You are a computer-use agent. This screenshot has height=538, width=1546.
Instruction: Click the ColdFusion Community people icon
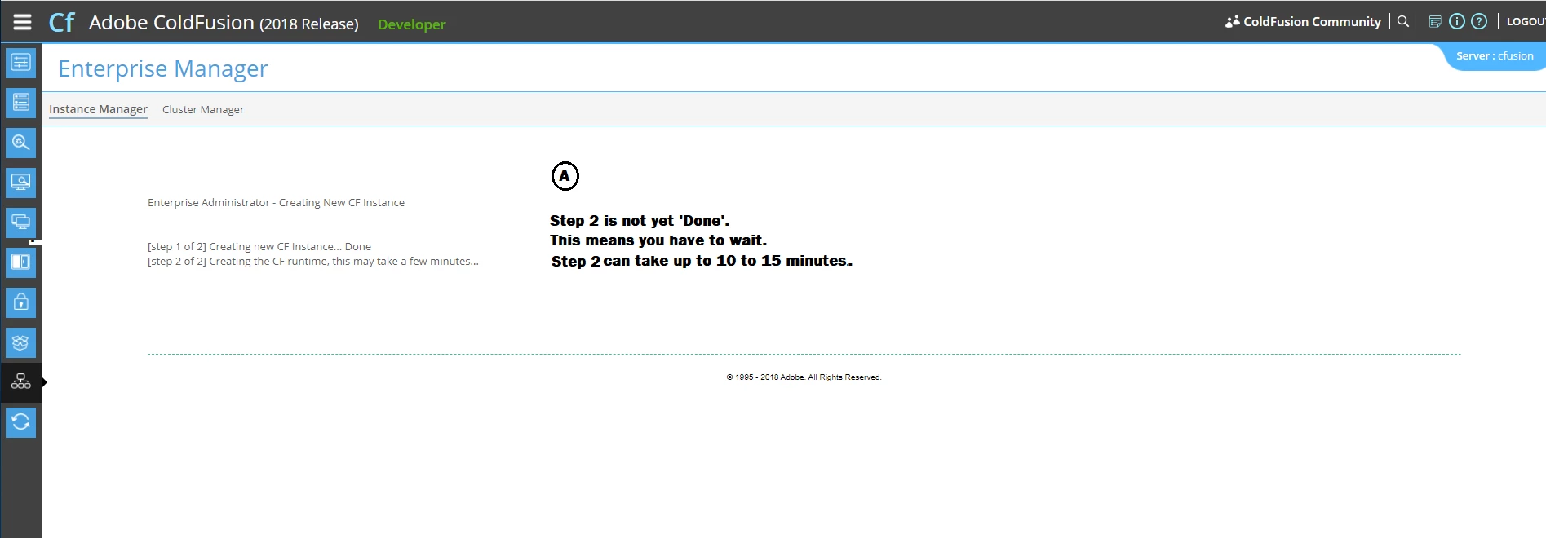[x=1232, y=22]
